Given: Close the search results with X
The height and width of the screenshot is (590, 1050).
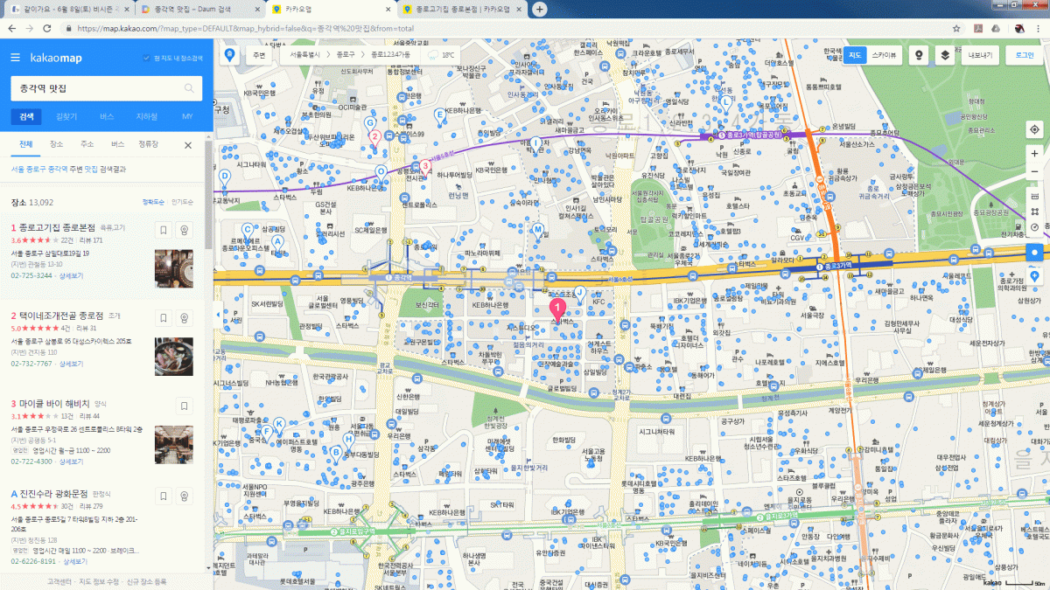Looking at the screenshot, I should pyautogui.click(x=187, y=145).
